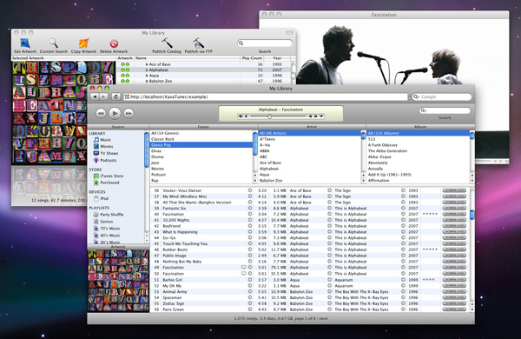Click video icon on the 35.5 MB Fascination row
The width and height of the screenshot is (521, 339).
point(243,274)
